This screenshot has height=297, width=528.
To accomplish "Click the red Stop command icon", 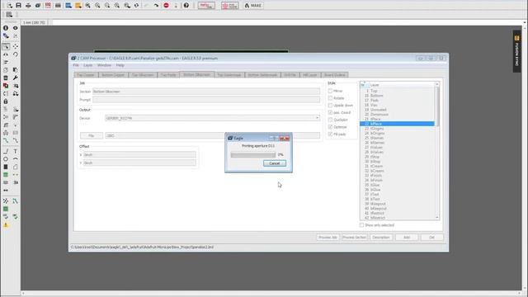I will pos(166,6).
